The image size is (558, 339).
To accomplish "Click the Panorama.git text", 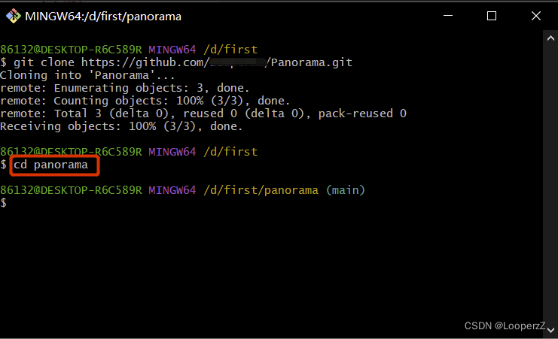I will point(312,62).
